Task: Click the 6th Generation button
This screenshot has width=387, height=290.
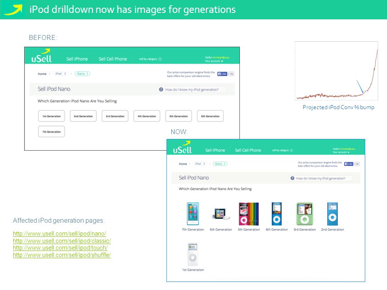Action: (x=210, y=116)
